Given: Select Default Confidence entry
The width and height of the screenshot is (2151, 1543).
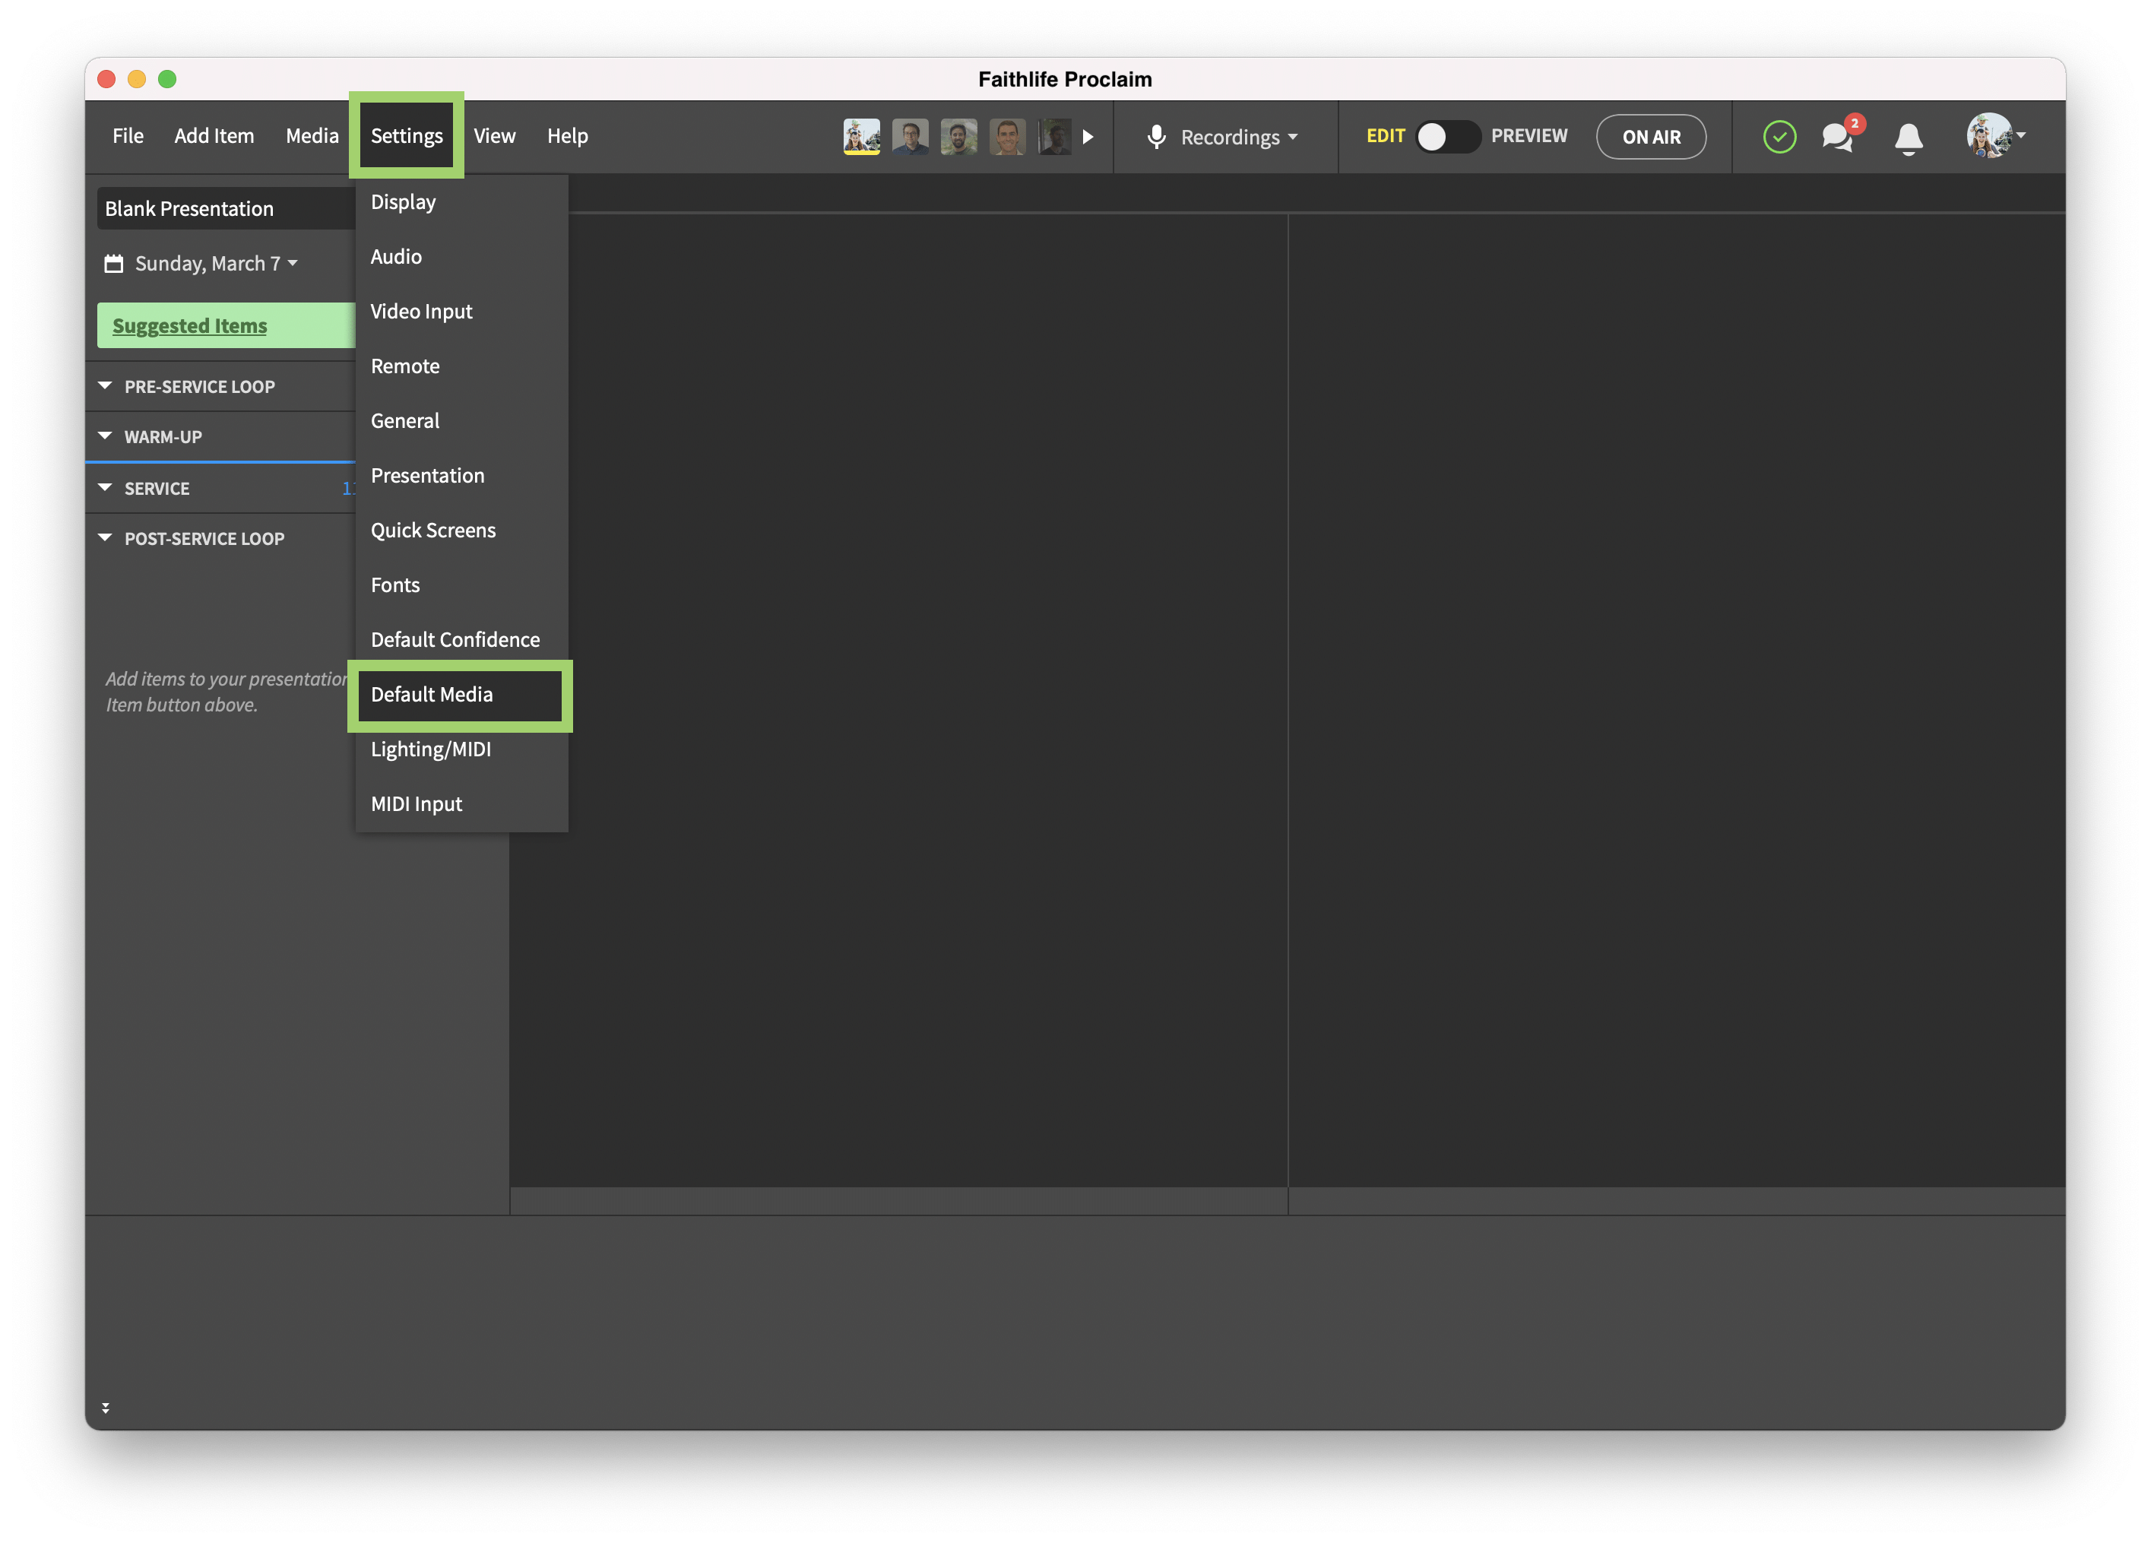Looking at the screenshot, I should point(462,639).
